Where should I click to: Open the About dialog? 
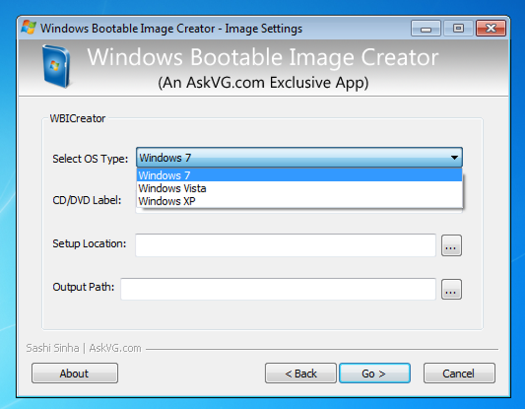point(75,373)
